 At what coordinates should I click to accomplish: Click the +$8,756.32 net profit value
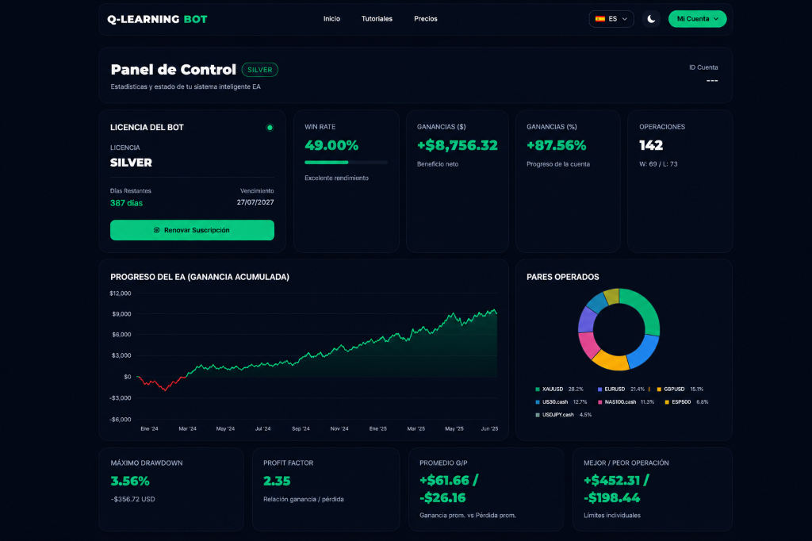tap(458, 146)
